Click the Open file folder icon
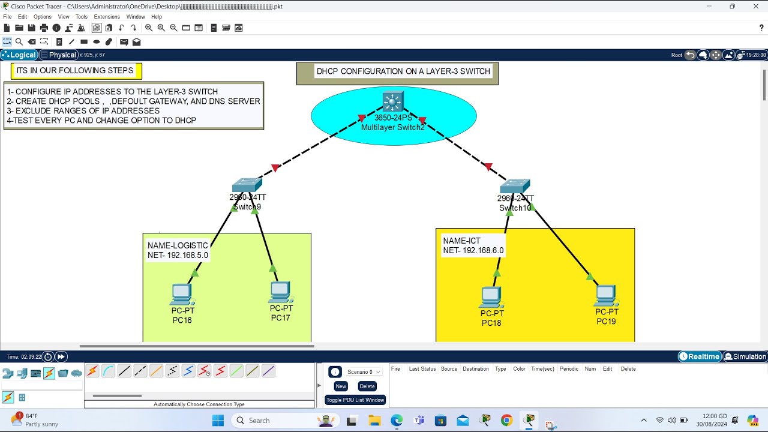The image size is (768, 432). [x=19, y=28]
